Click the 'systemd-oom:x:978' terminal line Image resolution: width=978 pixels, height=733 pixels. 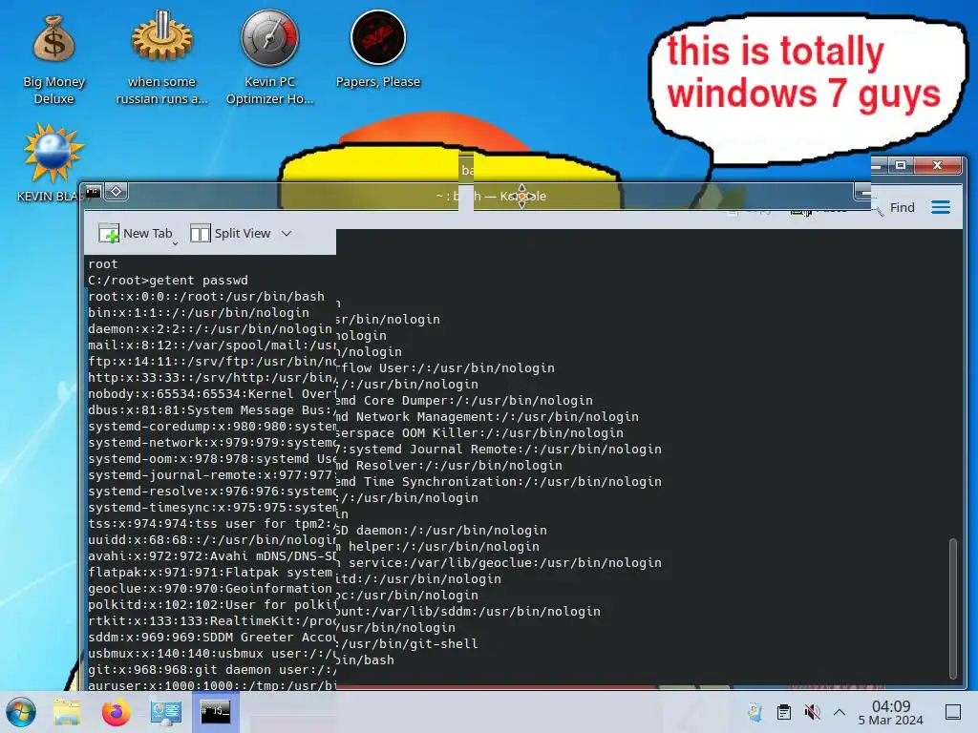pos(211,459)
